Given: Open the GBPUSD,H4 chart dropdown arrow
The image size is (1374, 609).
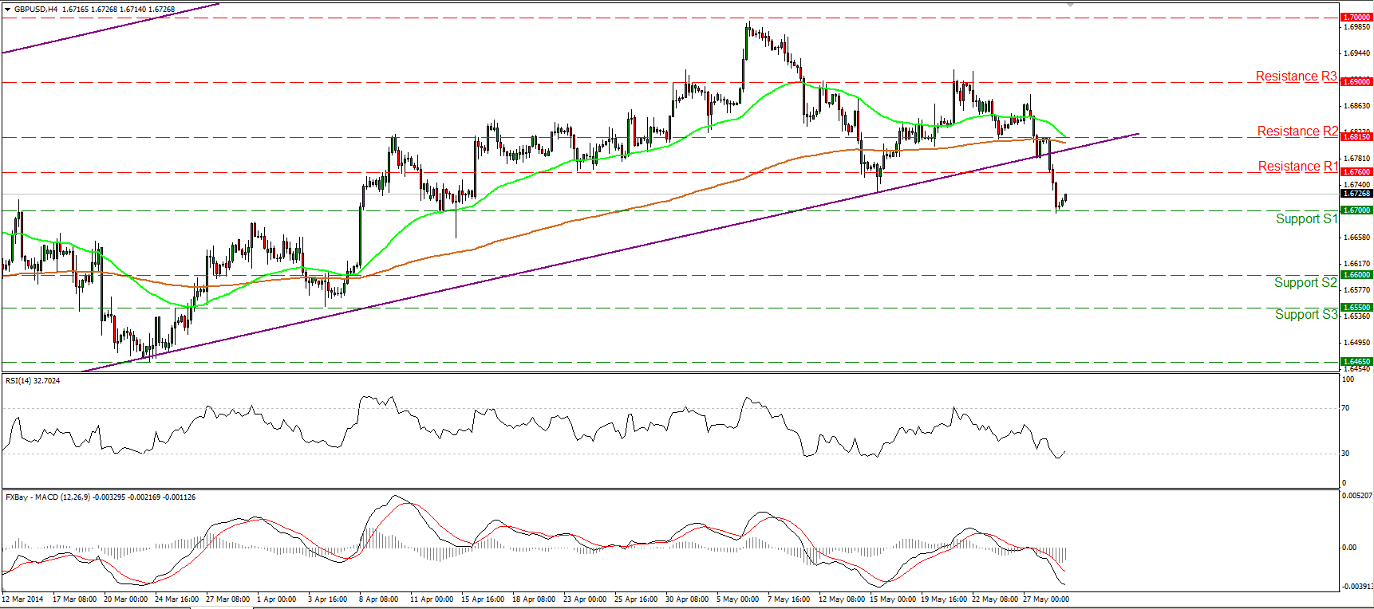Looking at the screenshot, I should click(x=8, y=10).
